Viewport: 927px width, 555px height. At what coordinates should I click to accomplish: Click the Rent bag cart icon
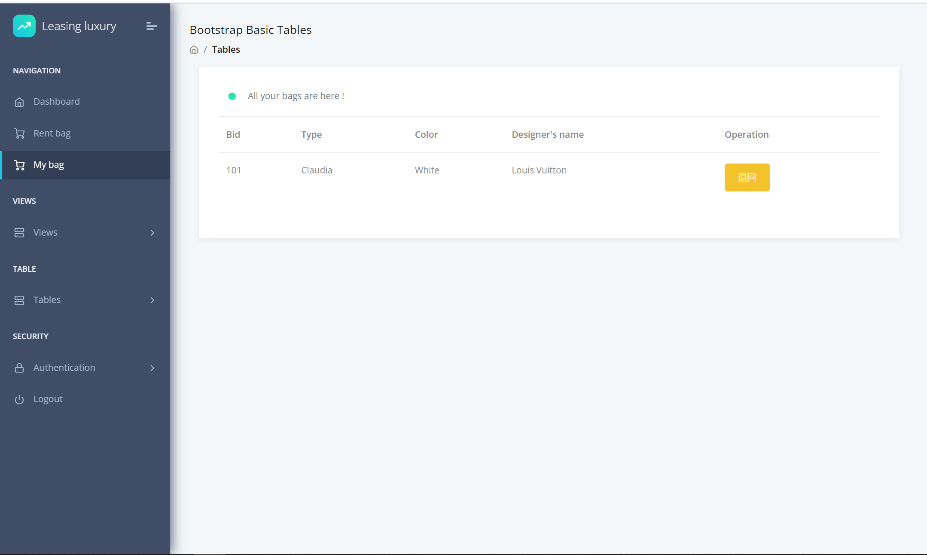coord(19,133)
